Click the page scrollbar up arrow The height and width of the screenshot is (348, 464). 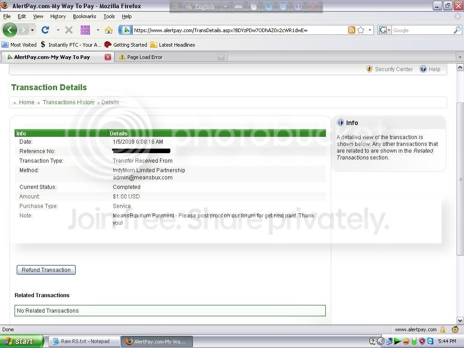pos(460,68)
